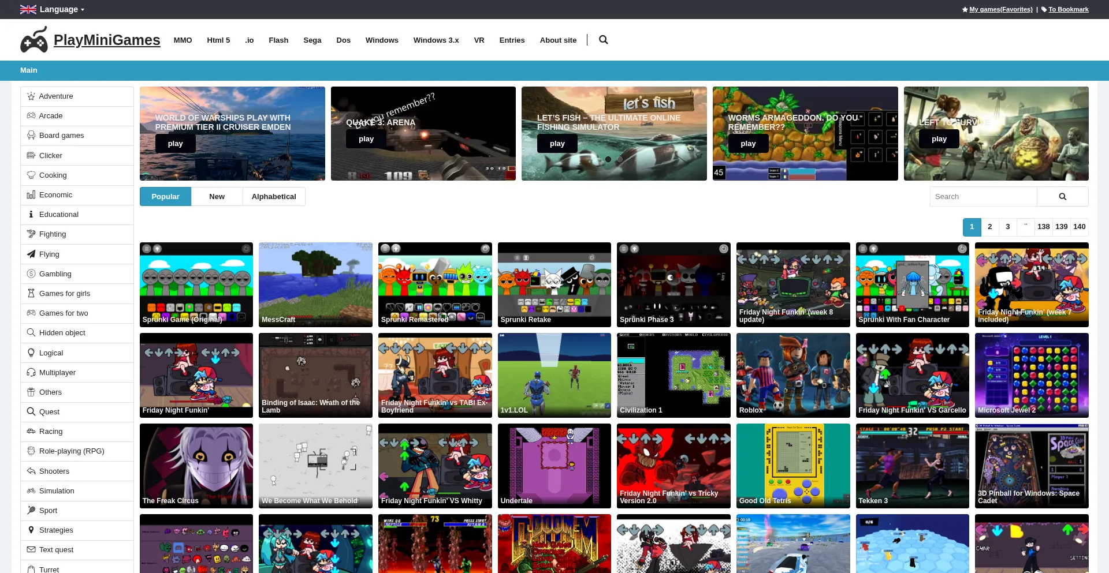Viewport: 1109px width, 573px height.
Task: Open the Windows 3.x menu item
Action: pyautogui.click(x=436, y=40)
